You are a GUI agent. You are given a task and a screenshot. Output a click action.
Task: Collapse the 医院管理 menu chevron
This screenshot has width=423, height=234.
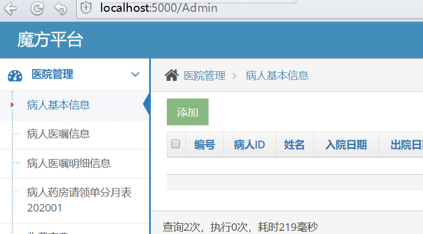click(135, 75)
